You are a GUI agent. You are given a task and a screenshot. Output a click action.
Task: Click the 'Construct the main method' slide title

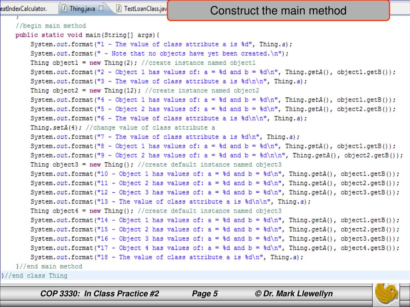tap(278, 11)
